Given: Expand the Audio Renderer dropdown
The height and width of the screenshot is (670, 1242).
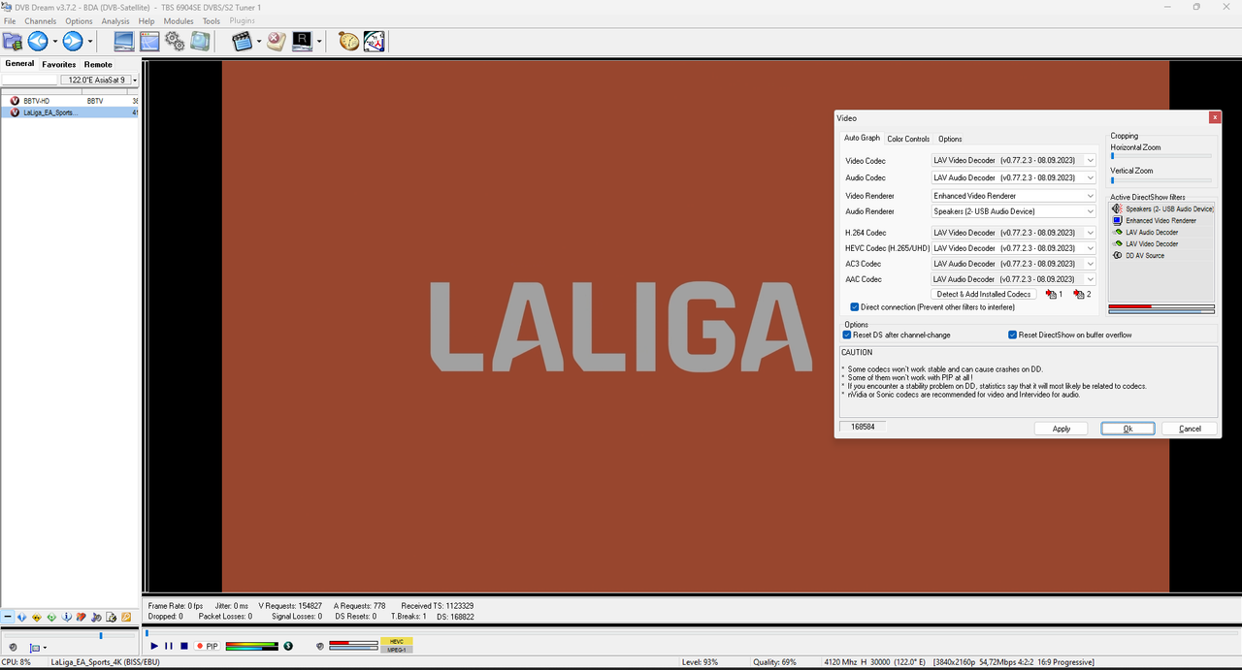Looking at the screenshot, I should (x=1091, y=211).
